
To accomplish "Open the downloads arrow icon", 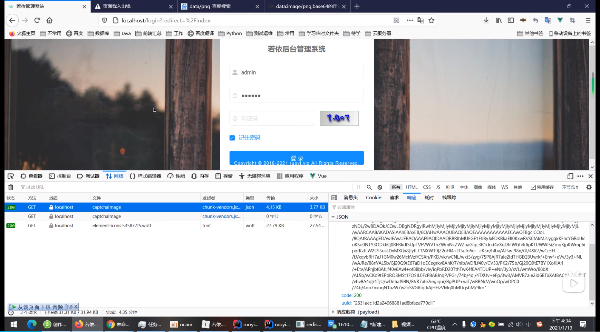I will [486, 20].
